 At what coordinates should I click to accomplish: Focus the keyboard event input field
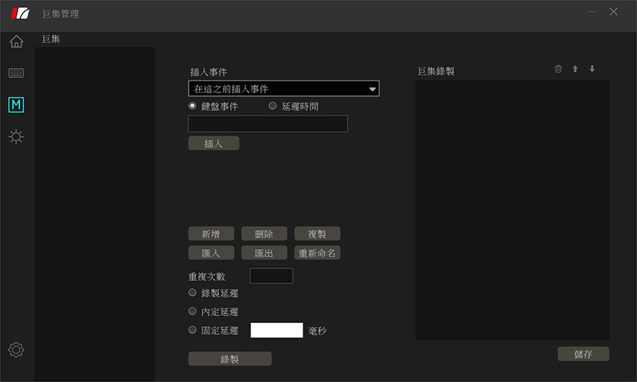point(268,124)
